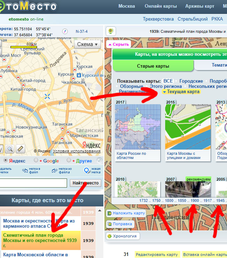227x258 pixels.
Task: Activate the ruler measurement tool
Action: (20, 149)
